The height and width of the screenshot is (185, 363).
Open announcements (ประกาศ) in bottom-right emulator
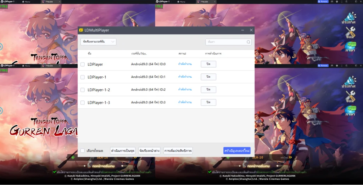tap(349, 82)
